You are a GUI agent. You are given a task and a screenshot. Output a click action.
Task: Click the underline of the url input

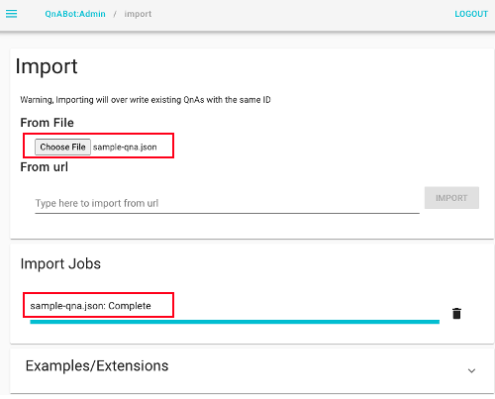tap(227, 213)
